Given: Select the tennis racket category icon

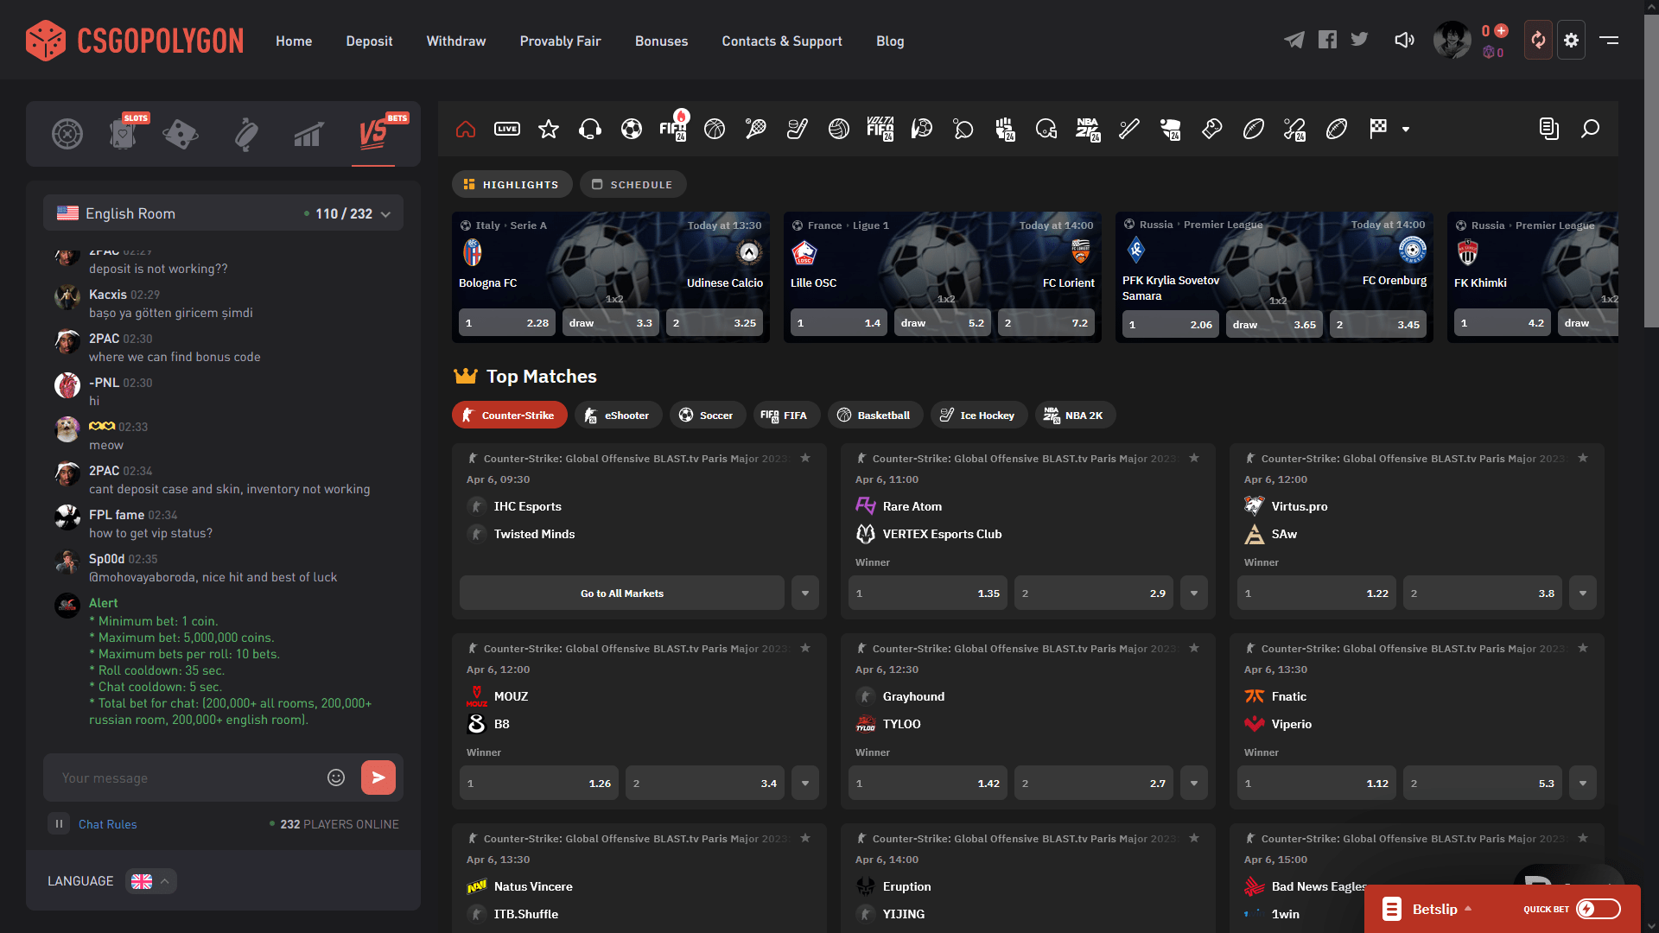Looking at the screenshot, I should [x=756, y=129].
